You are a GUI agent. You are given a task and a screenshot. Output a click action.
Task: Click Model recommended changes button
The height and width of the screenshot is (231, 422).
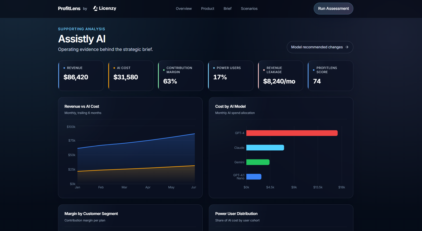pos(320,47)
